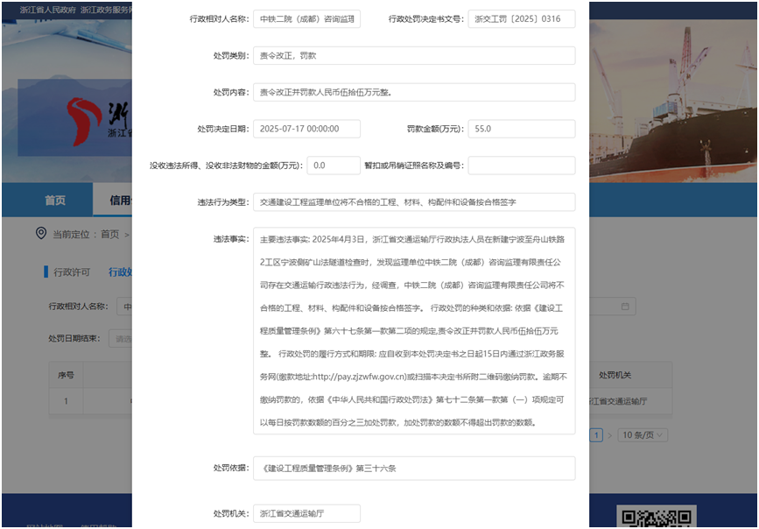Select the 处罚类别 field showing 责令改正，罚款
759x529 pixels.
click(414, 56)
